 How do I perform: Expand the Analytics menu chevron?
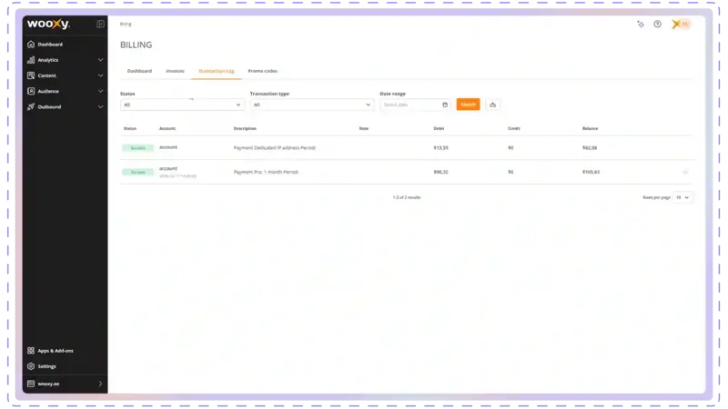(x=100, y=60)
